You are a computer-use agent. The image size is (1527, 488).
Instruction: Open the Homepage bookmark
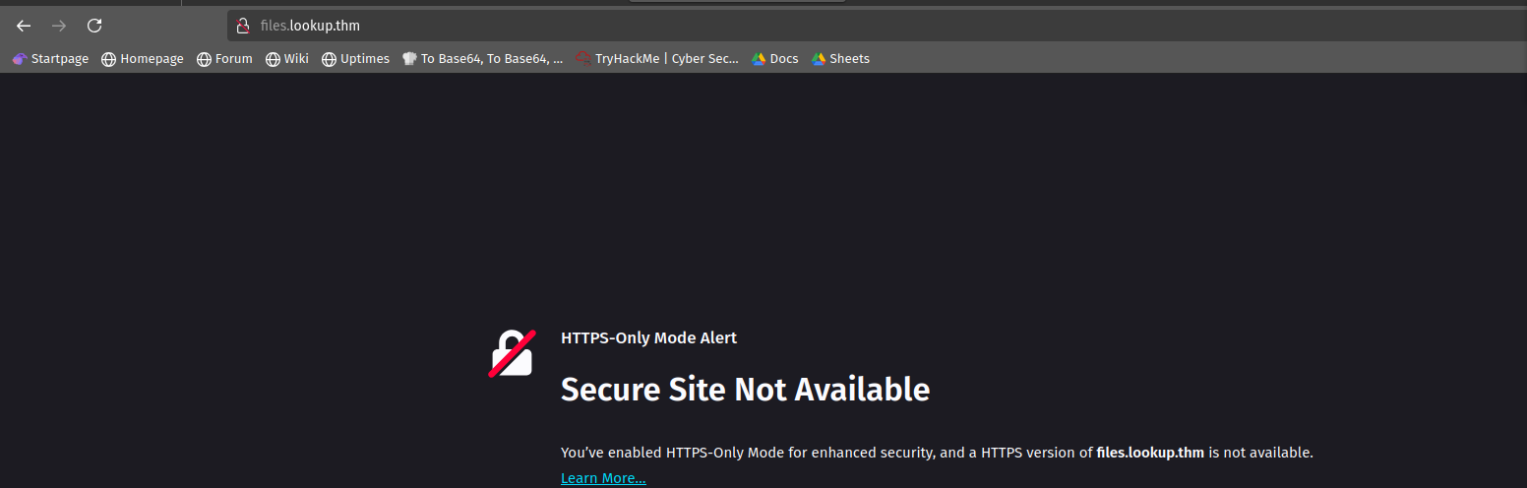[x=143, y=59]
